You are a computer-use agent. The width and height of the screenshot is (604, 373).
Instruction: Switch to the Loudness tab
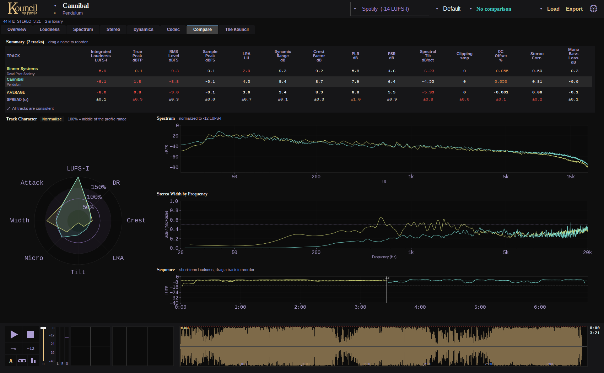coord(50,29)
